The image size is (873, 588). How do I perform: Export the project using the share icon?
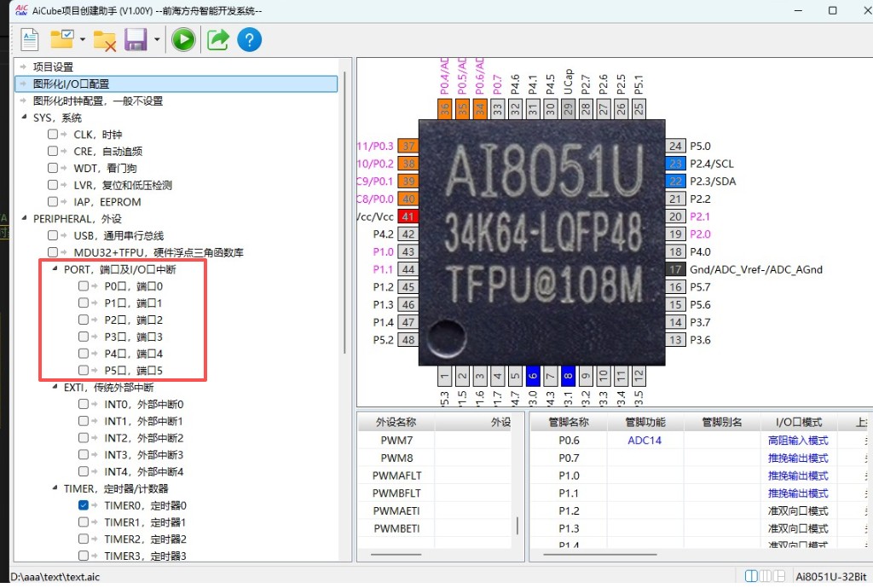(x=217, y=39)
